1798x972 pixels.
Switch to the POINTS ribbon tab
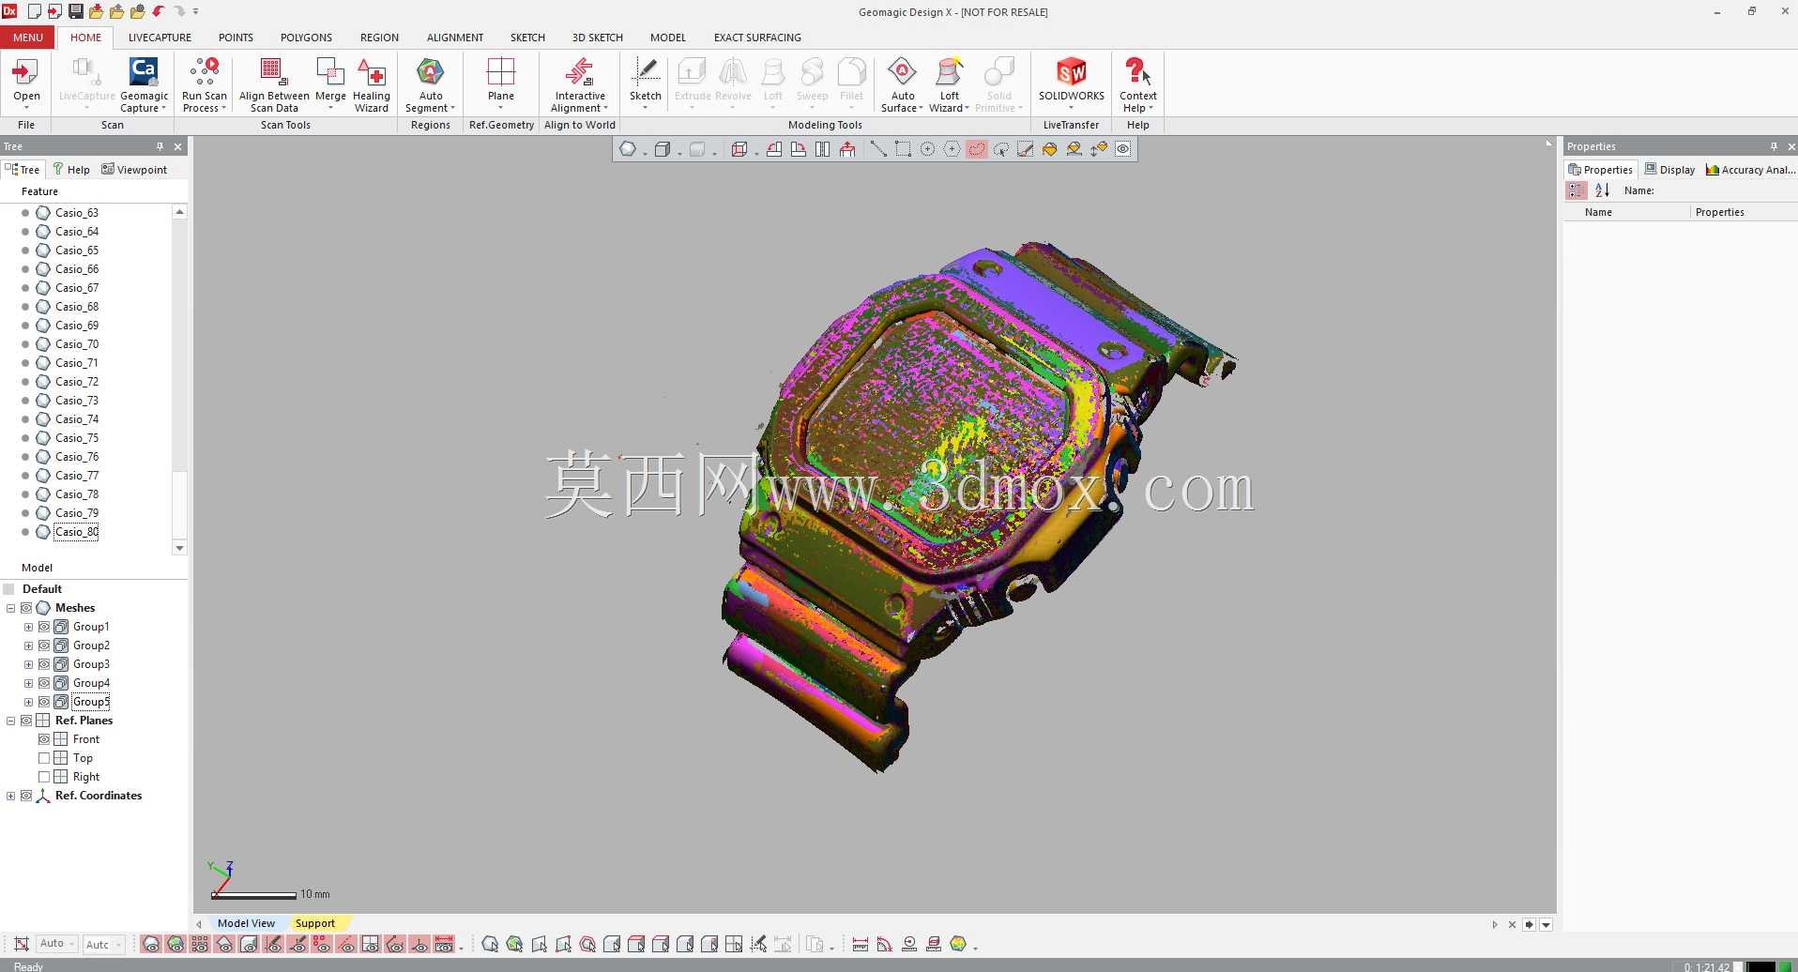tap(236, 38)
